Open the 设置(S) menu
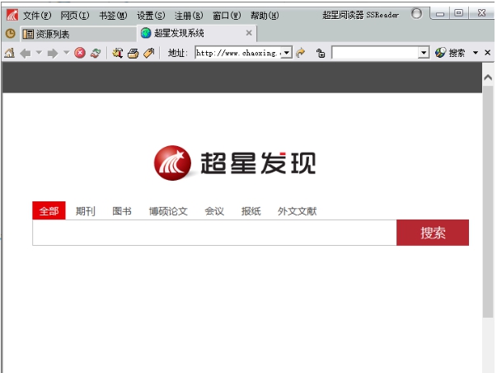The width and height of the screenshot is (497, 373). pos(151,15)
